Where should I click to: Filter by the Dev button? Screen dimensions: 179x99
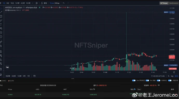139,89
